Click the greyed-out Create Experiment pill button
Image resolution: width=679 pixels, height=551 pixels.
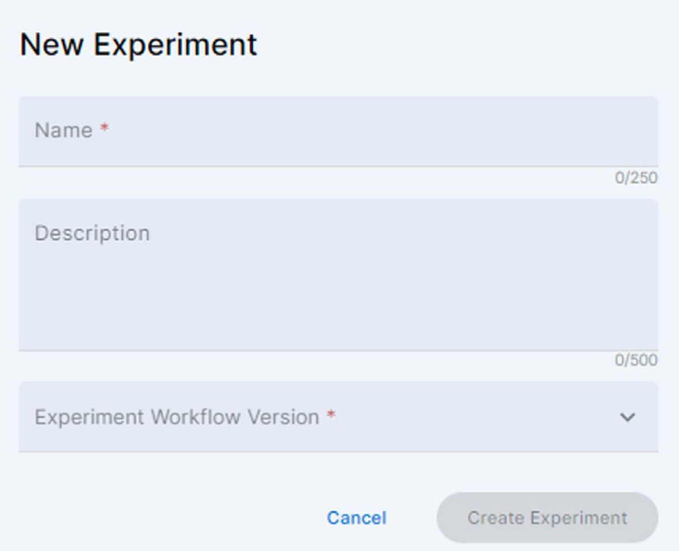tap(547, 518)
